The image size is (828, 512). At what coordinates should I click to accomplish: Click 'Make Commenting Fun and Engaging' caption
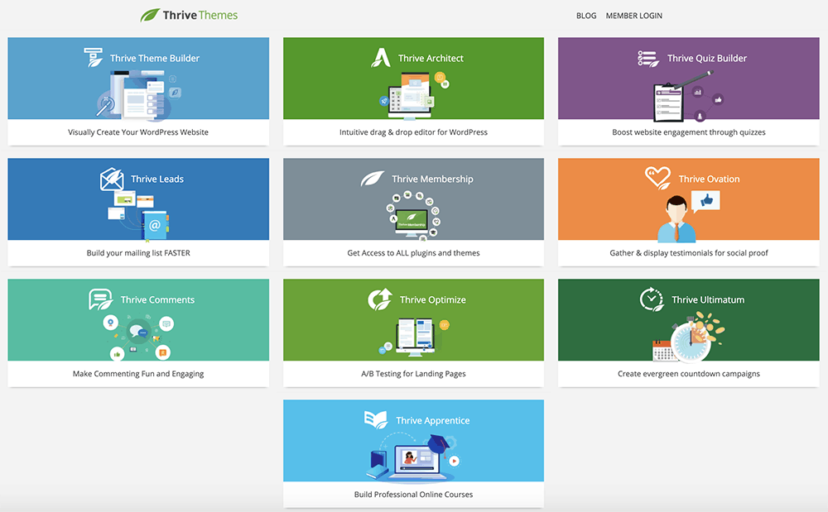[x=138, y=374]
